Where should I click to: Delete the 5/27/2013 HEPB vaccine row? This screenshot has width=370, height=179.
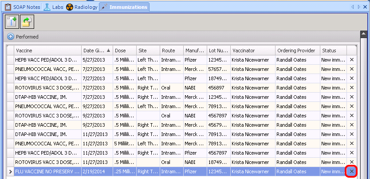tap(352, 60)
